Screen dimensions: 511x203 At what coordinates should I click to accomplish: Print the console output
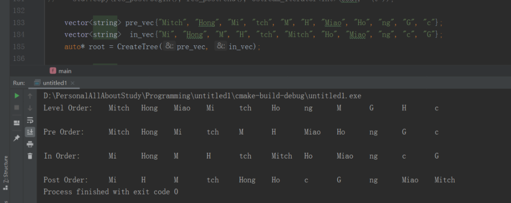pyautogui.click(x=30, y=144)
